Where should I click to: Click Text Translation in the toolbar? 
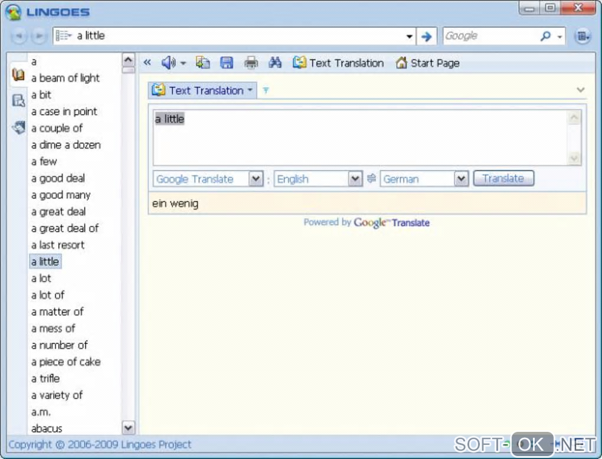coord(338,63)
